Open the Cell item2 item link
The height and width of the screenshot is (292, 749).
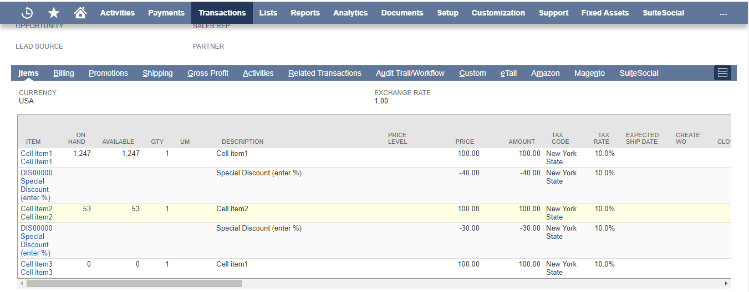coord(37,209)
